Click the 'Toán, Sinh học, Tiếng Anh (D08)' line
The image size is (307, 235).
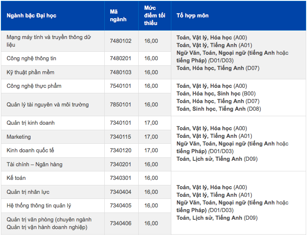219,109
